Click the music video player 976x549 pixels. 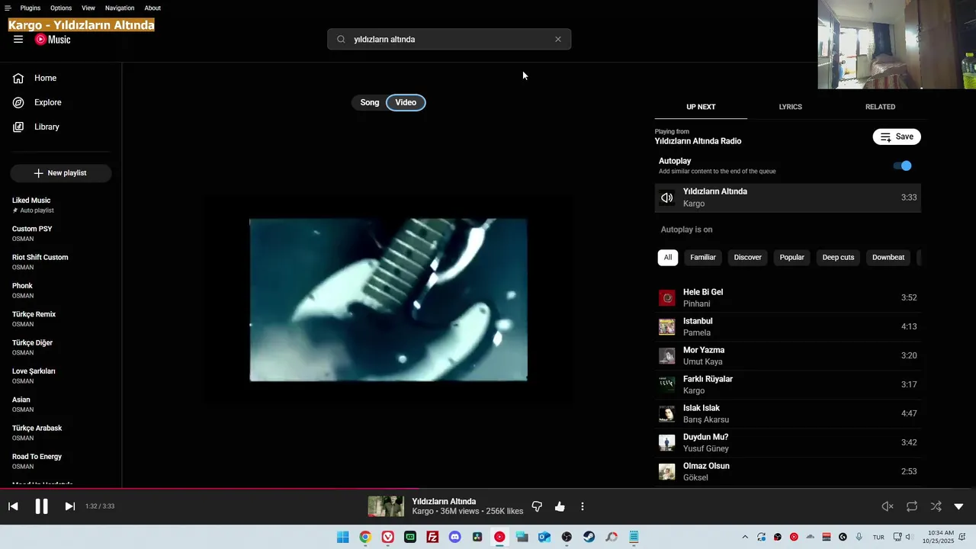coord(388,300)
